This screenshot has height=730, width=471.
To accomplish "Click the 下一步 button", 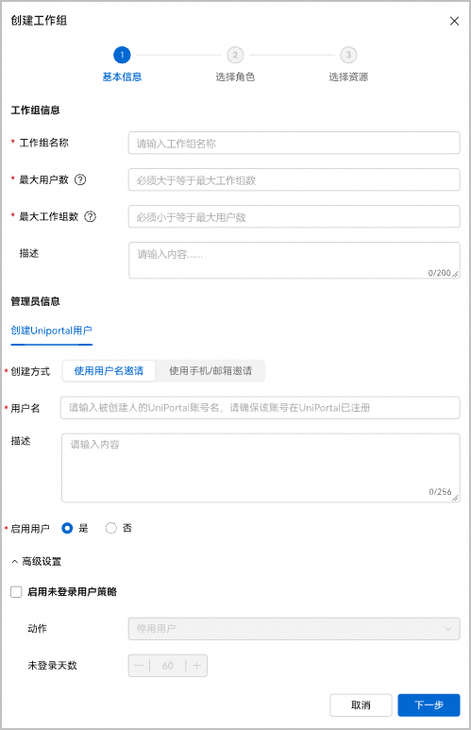I will 429,705.
